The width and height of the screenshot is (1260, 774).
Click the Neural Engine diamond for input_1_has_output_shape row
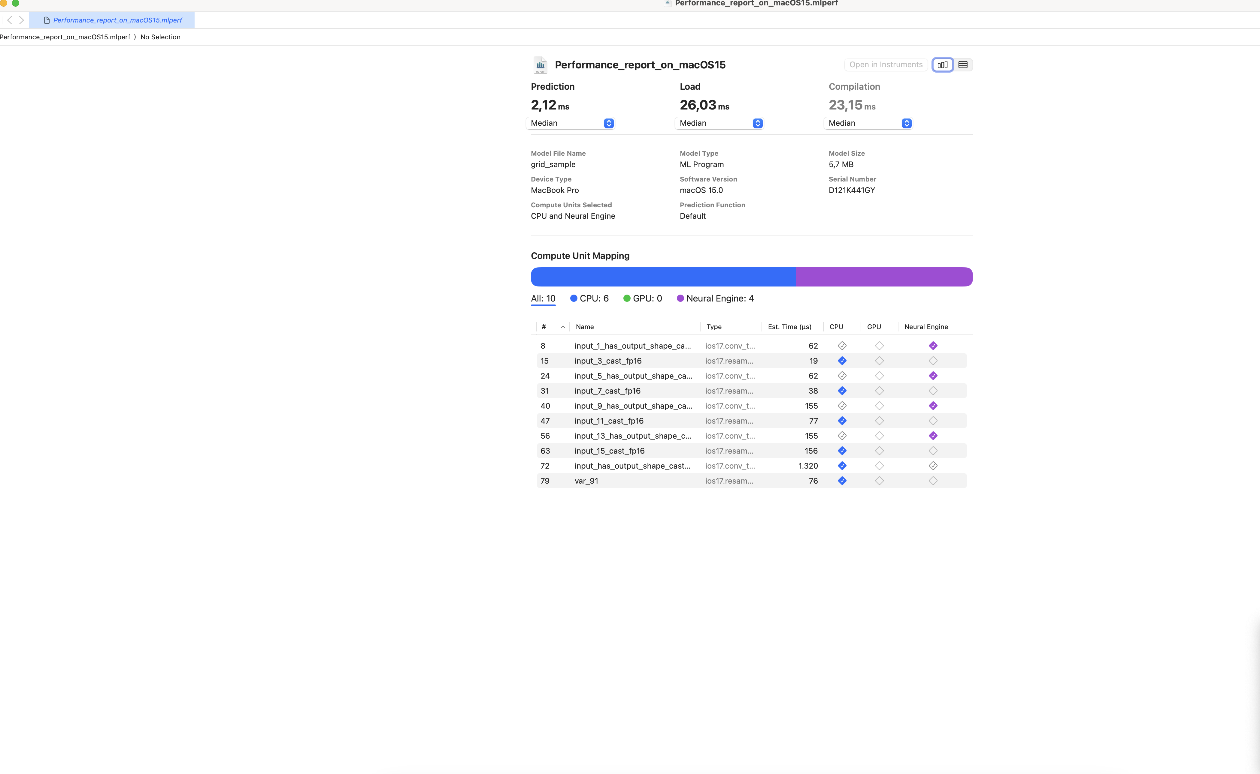[933, 346]
